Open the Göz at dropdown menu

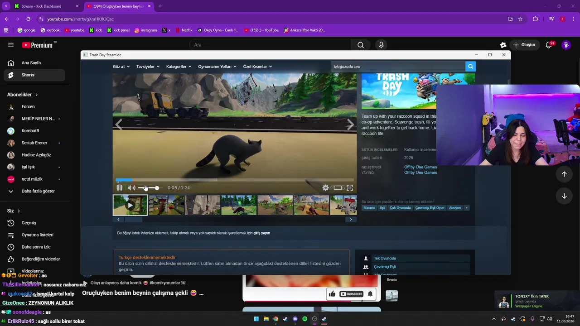121,67
